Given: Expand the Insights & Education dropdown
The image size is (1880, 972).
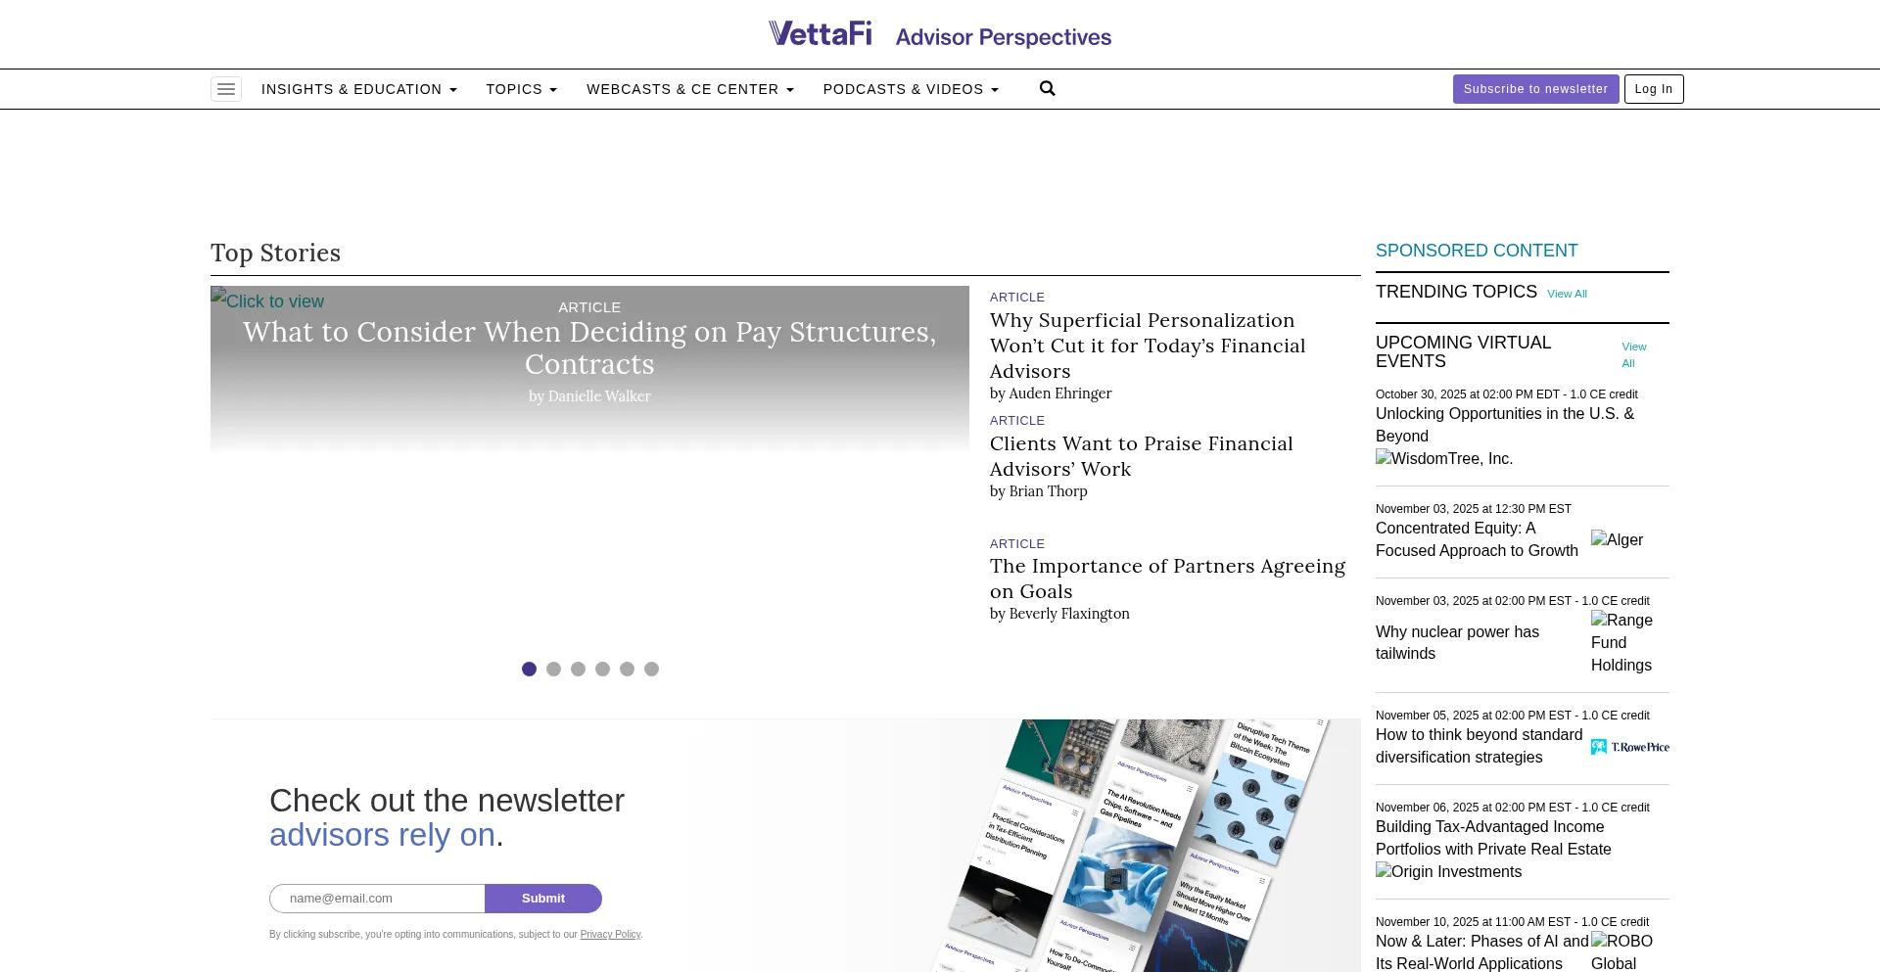Looking at the screenshot, I should click(x=358, y=89).
